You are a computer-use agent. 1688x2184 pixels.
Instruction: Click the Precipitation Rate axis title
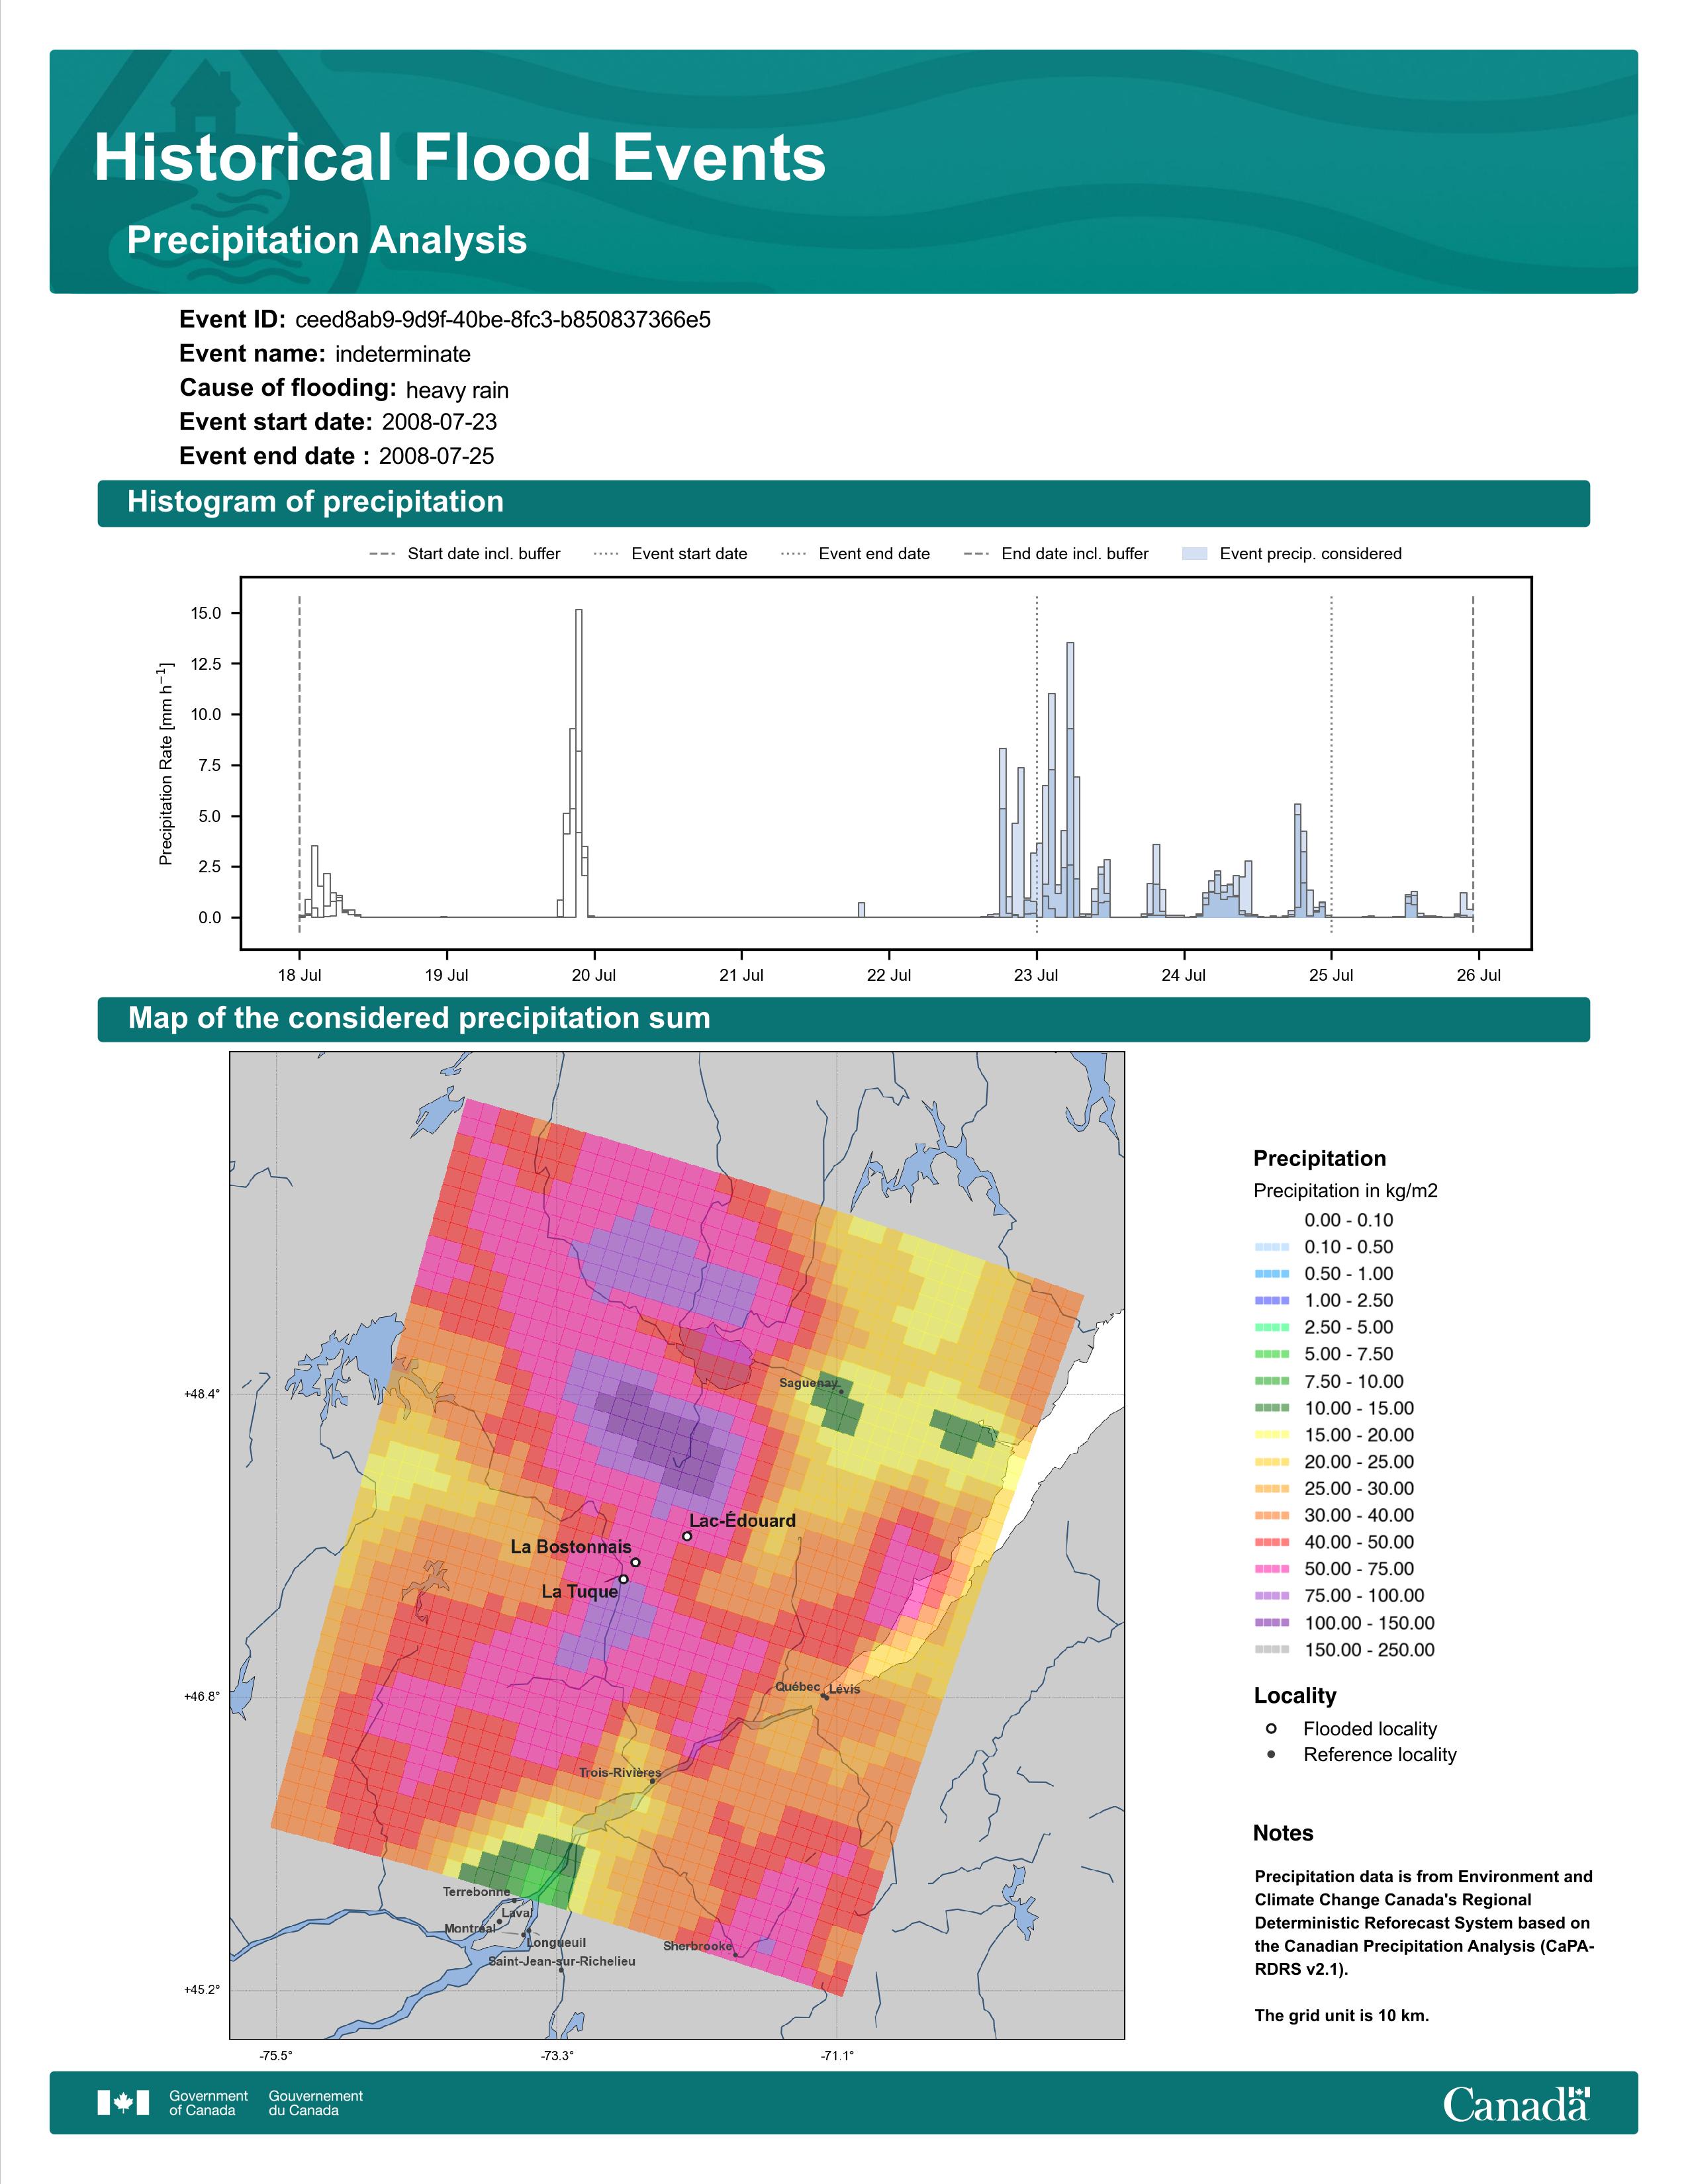(166, 763)
